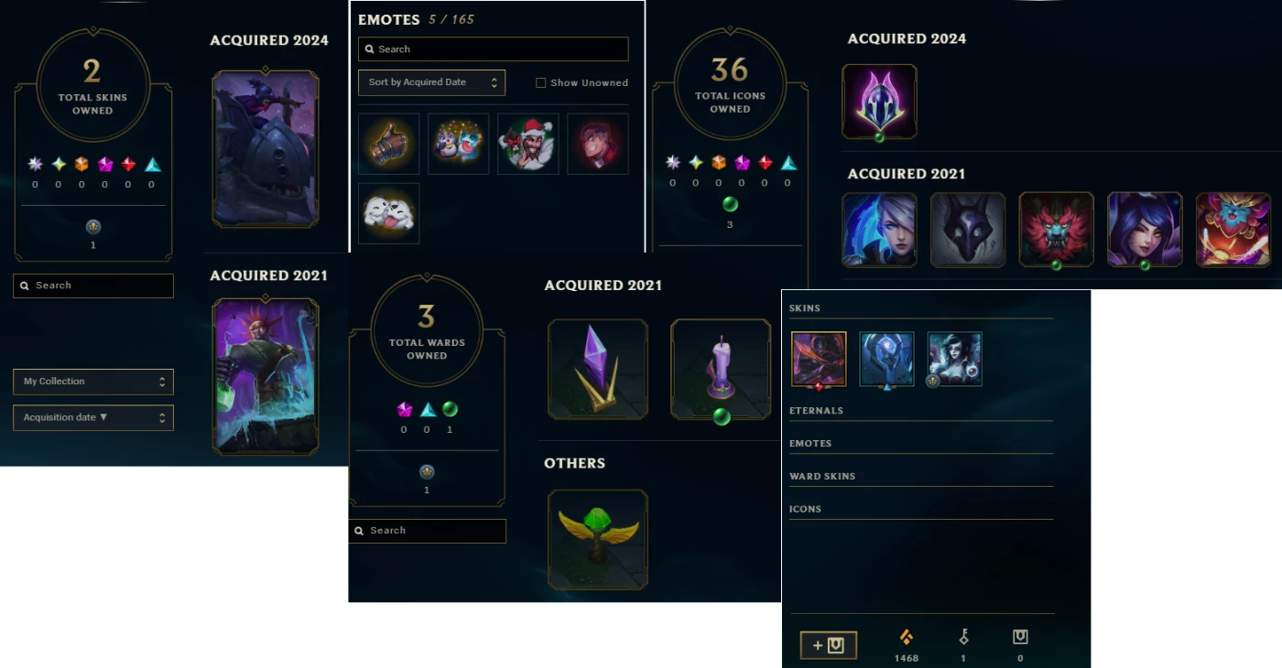Screen dimensions: 1282x668
Task: Choose the purple helmet icon acquired 2024
Action: [879, 102]
